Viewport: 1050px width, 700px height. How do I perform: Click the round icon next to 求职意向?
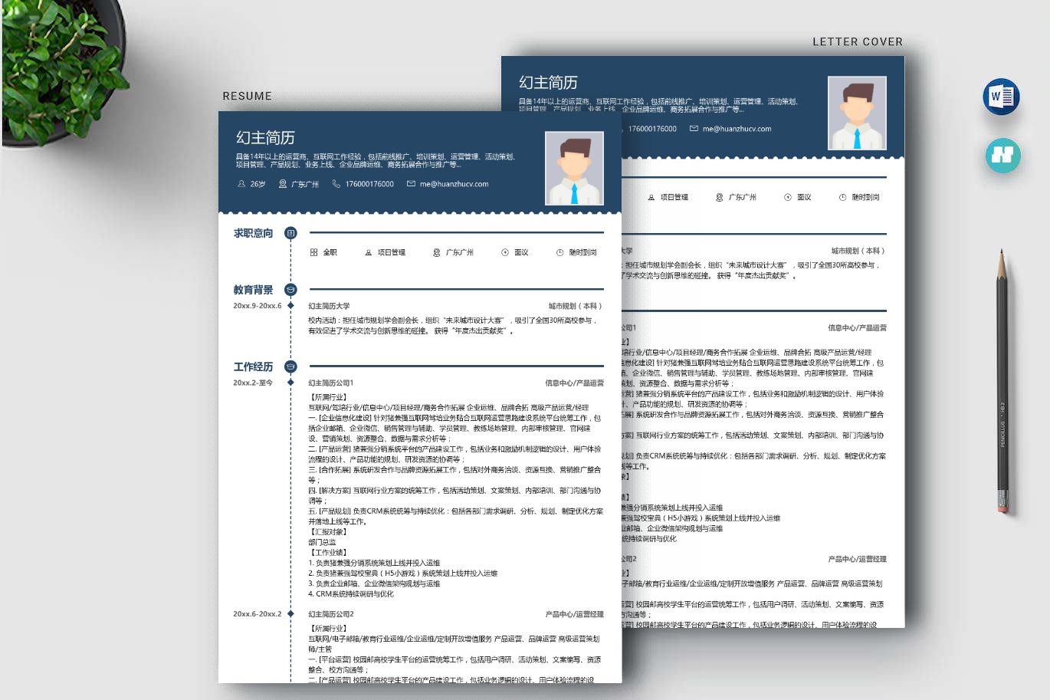[x=290, y=233]
